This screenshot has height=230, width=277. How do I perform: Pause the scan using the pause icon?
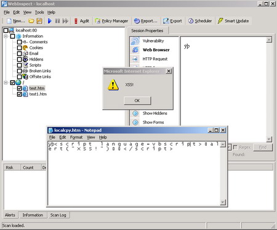pos(58,21)
